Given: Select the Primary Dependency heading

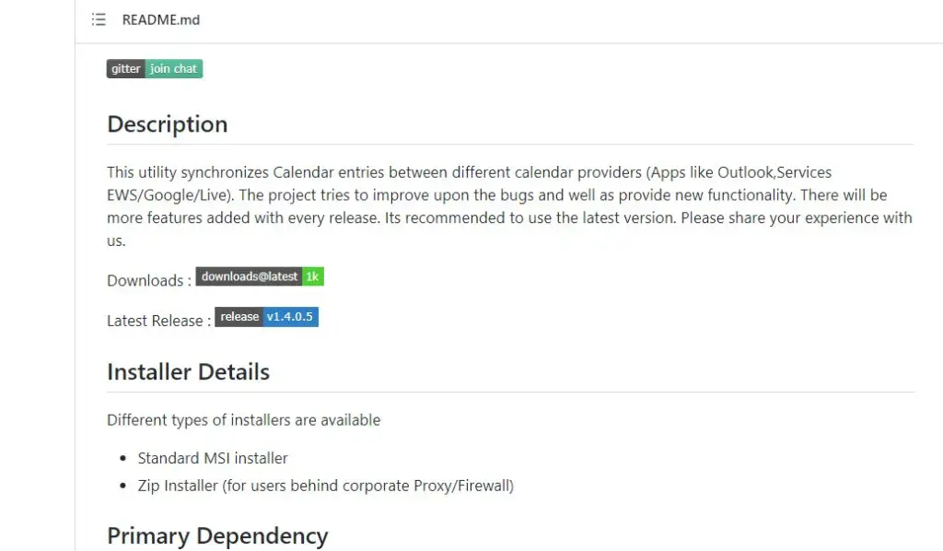Looking at the screenshot, I should point(217,535).
